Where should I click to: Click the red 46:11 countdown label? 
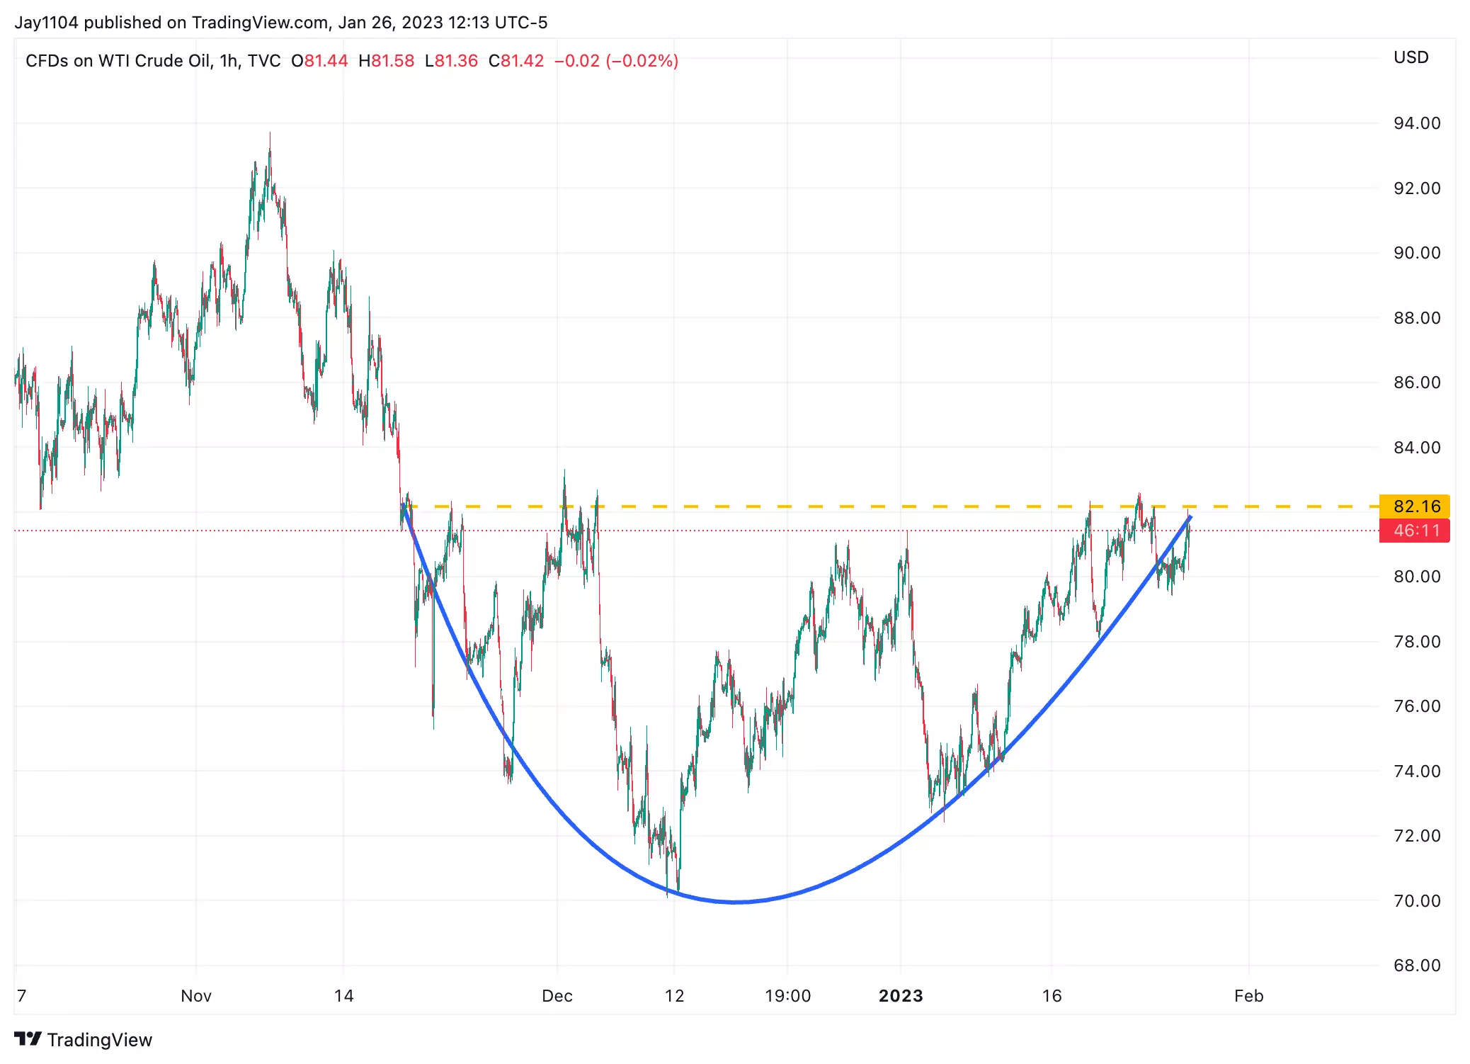(1415, 531)
